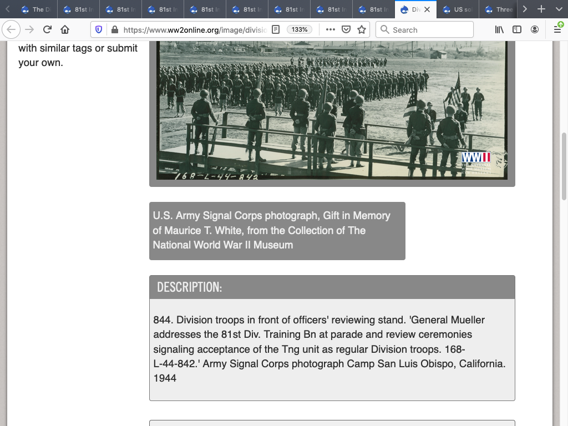List all tabs with the dropdown arrow

tap(558, 9)
